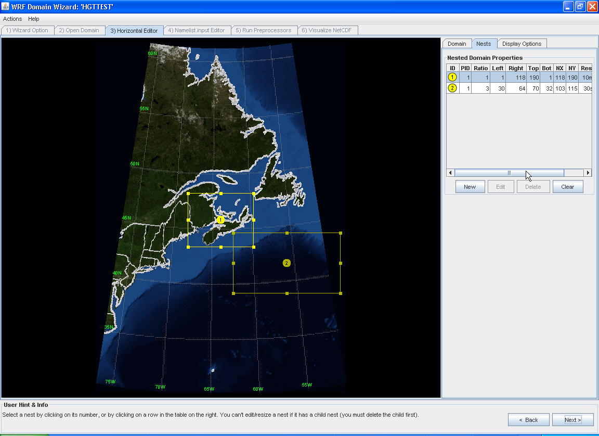Viewport: 599px width, 436px height.
Task: Click table scrollbar left arrow
Action: pyautogui.click(x=450, y=173)
